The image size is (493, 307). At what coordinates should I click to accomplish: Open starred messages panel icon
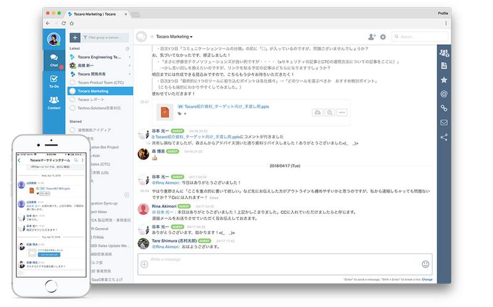tap(444, 80)
